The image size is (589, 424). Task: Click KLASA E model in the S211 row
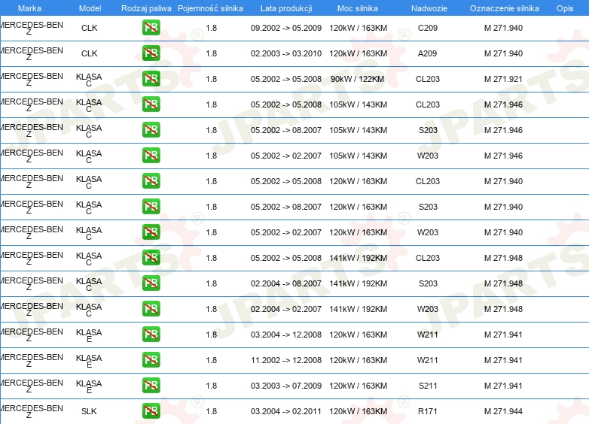click(89, 386)
